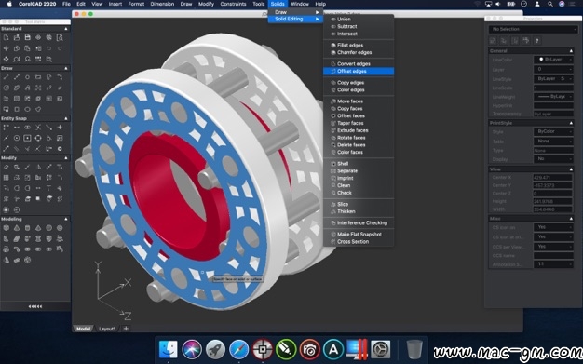
Task: Collapse the Entity Snap section
Action: click(66, 118)
